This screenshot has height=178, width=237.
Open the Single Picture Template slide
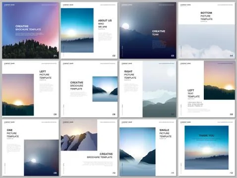click(148, 148)
